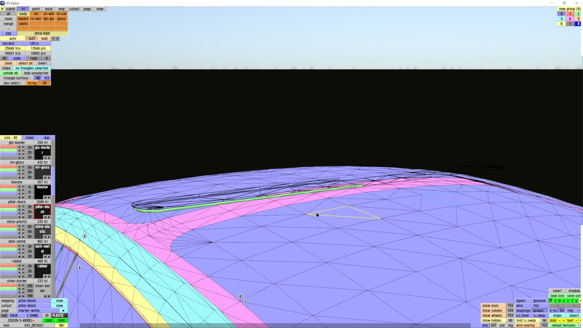This screenshot has height=328, width=583.
Task: Expand the starter-white page arrow
Action: [63, 311]
